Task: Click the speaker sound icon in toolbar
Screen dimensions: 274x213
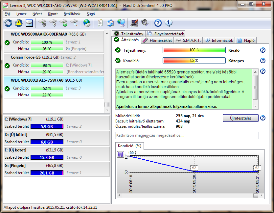Action: click(x=145, y=23)
